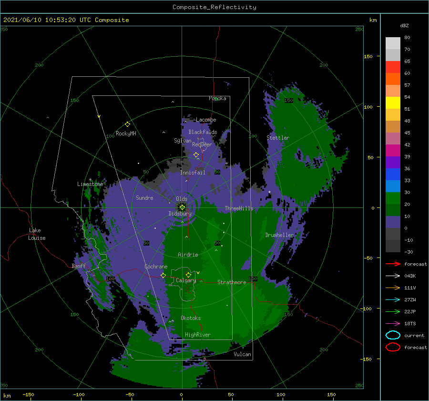
Task: Click the radar site diamond marker at Olds
Action: click(182, 207)
